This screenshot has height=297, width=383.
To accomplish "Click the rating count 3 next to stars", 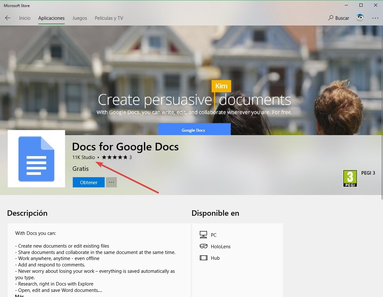I will (x=131, y=157).
